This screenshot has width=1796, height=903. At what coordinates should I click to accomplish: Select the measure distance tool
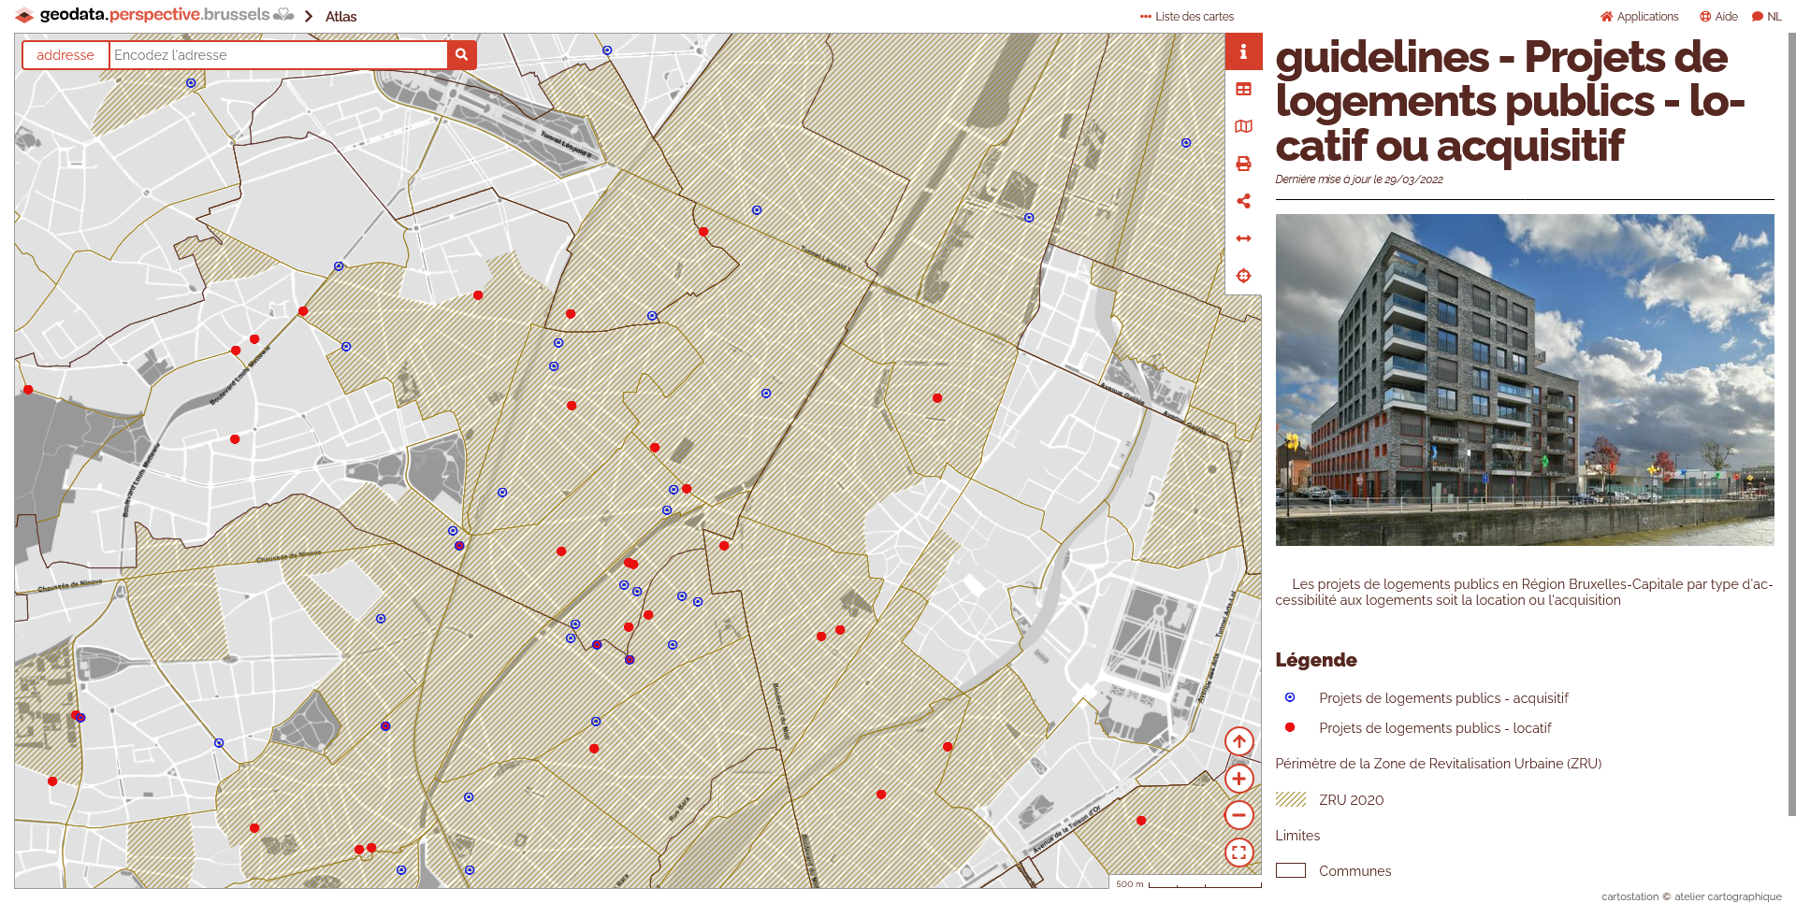tap(1243, 238)
